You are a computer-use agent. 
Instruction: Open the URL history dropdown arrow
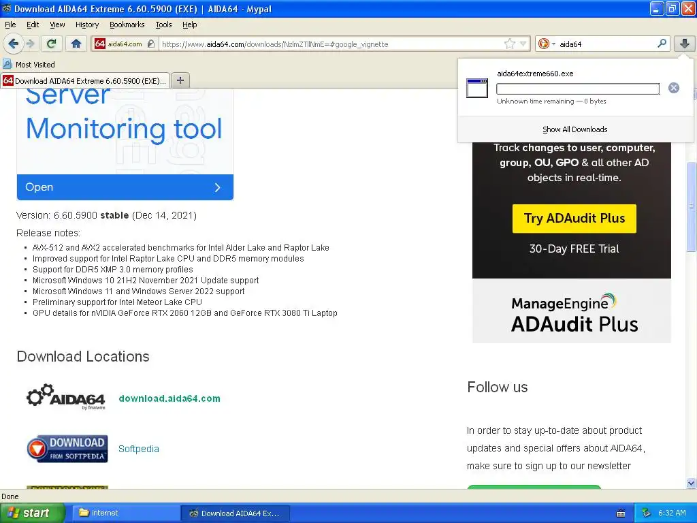[x=523, y=44]
